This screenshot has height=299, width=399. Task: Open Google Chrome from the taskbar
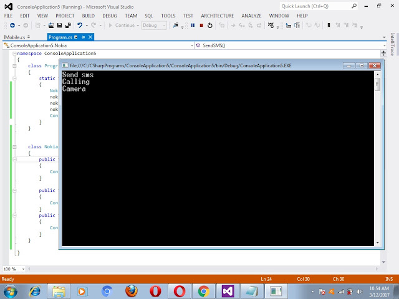pyautogui.click(x=204, y=292)
